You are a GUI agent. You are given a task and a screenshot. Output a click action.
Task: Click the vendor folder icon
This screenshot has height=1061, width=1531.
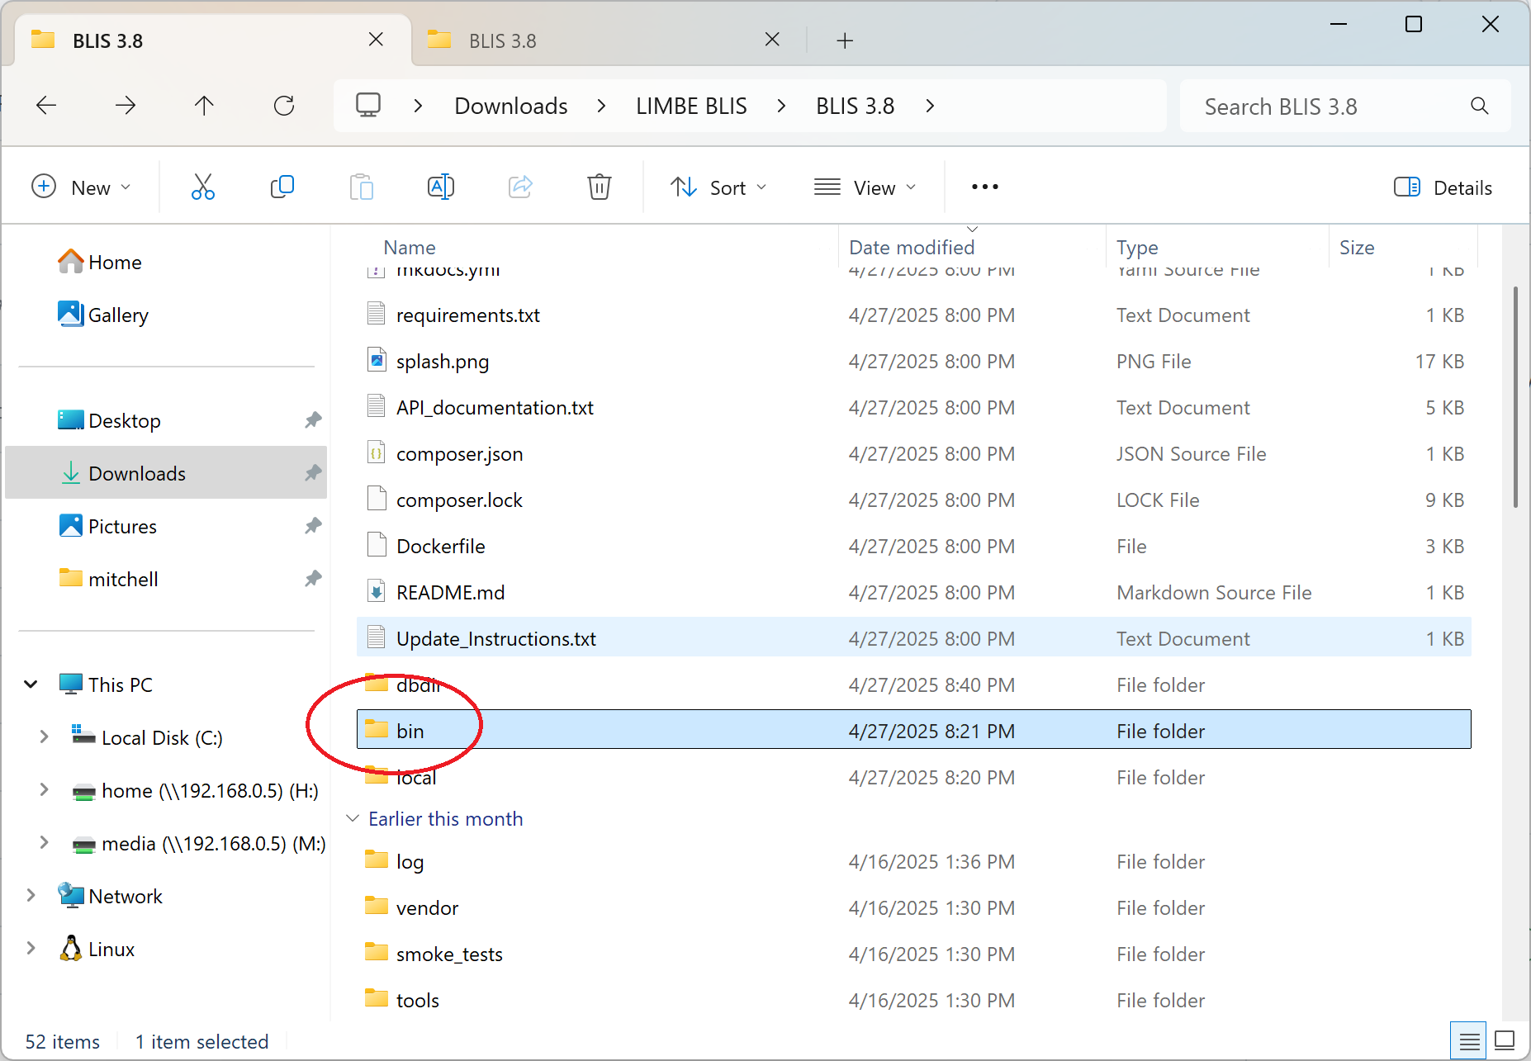(377, 907)
